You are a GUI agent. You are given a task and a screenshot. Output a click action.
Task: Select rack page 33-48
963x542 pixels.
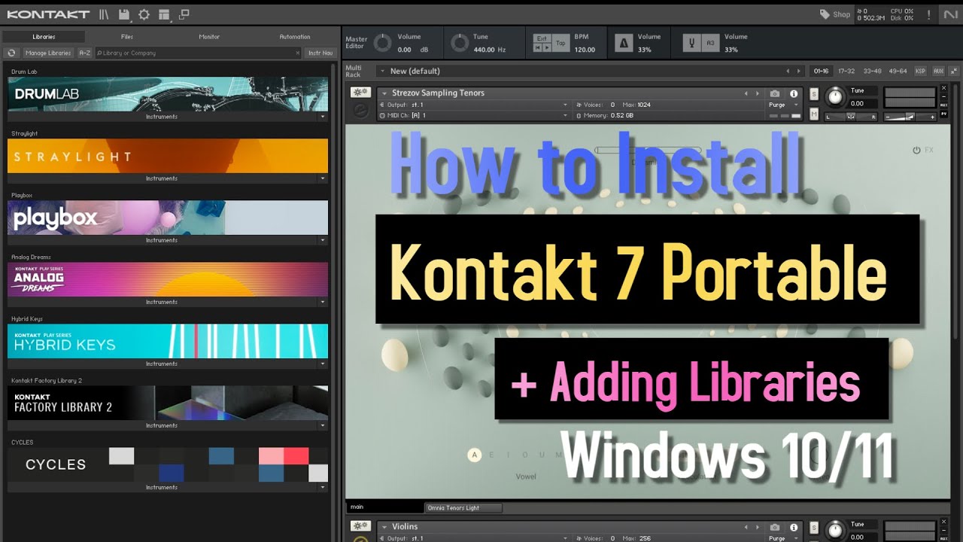872,71
